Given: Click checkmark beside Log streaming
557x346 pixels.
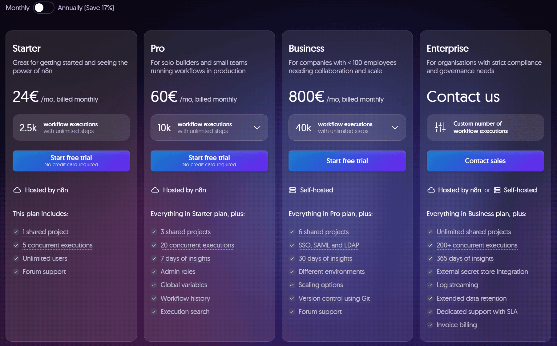Looking at the screenshot, I should click(430, 285).
